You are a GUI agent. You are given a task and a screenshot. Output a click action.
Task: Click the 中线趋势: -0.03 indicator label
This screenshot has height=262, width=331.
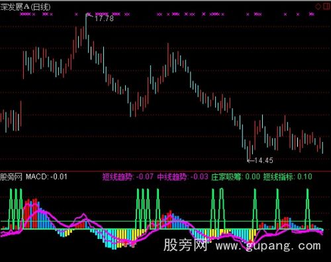(x=183, y=177)
